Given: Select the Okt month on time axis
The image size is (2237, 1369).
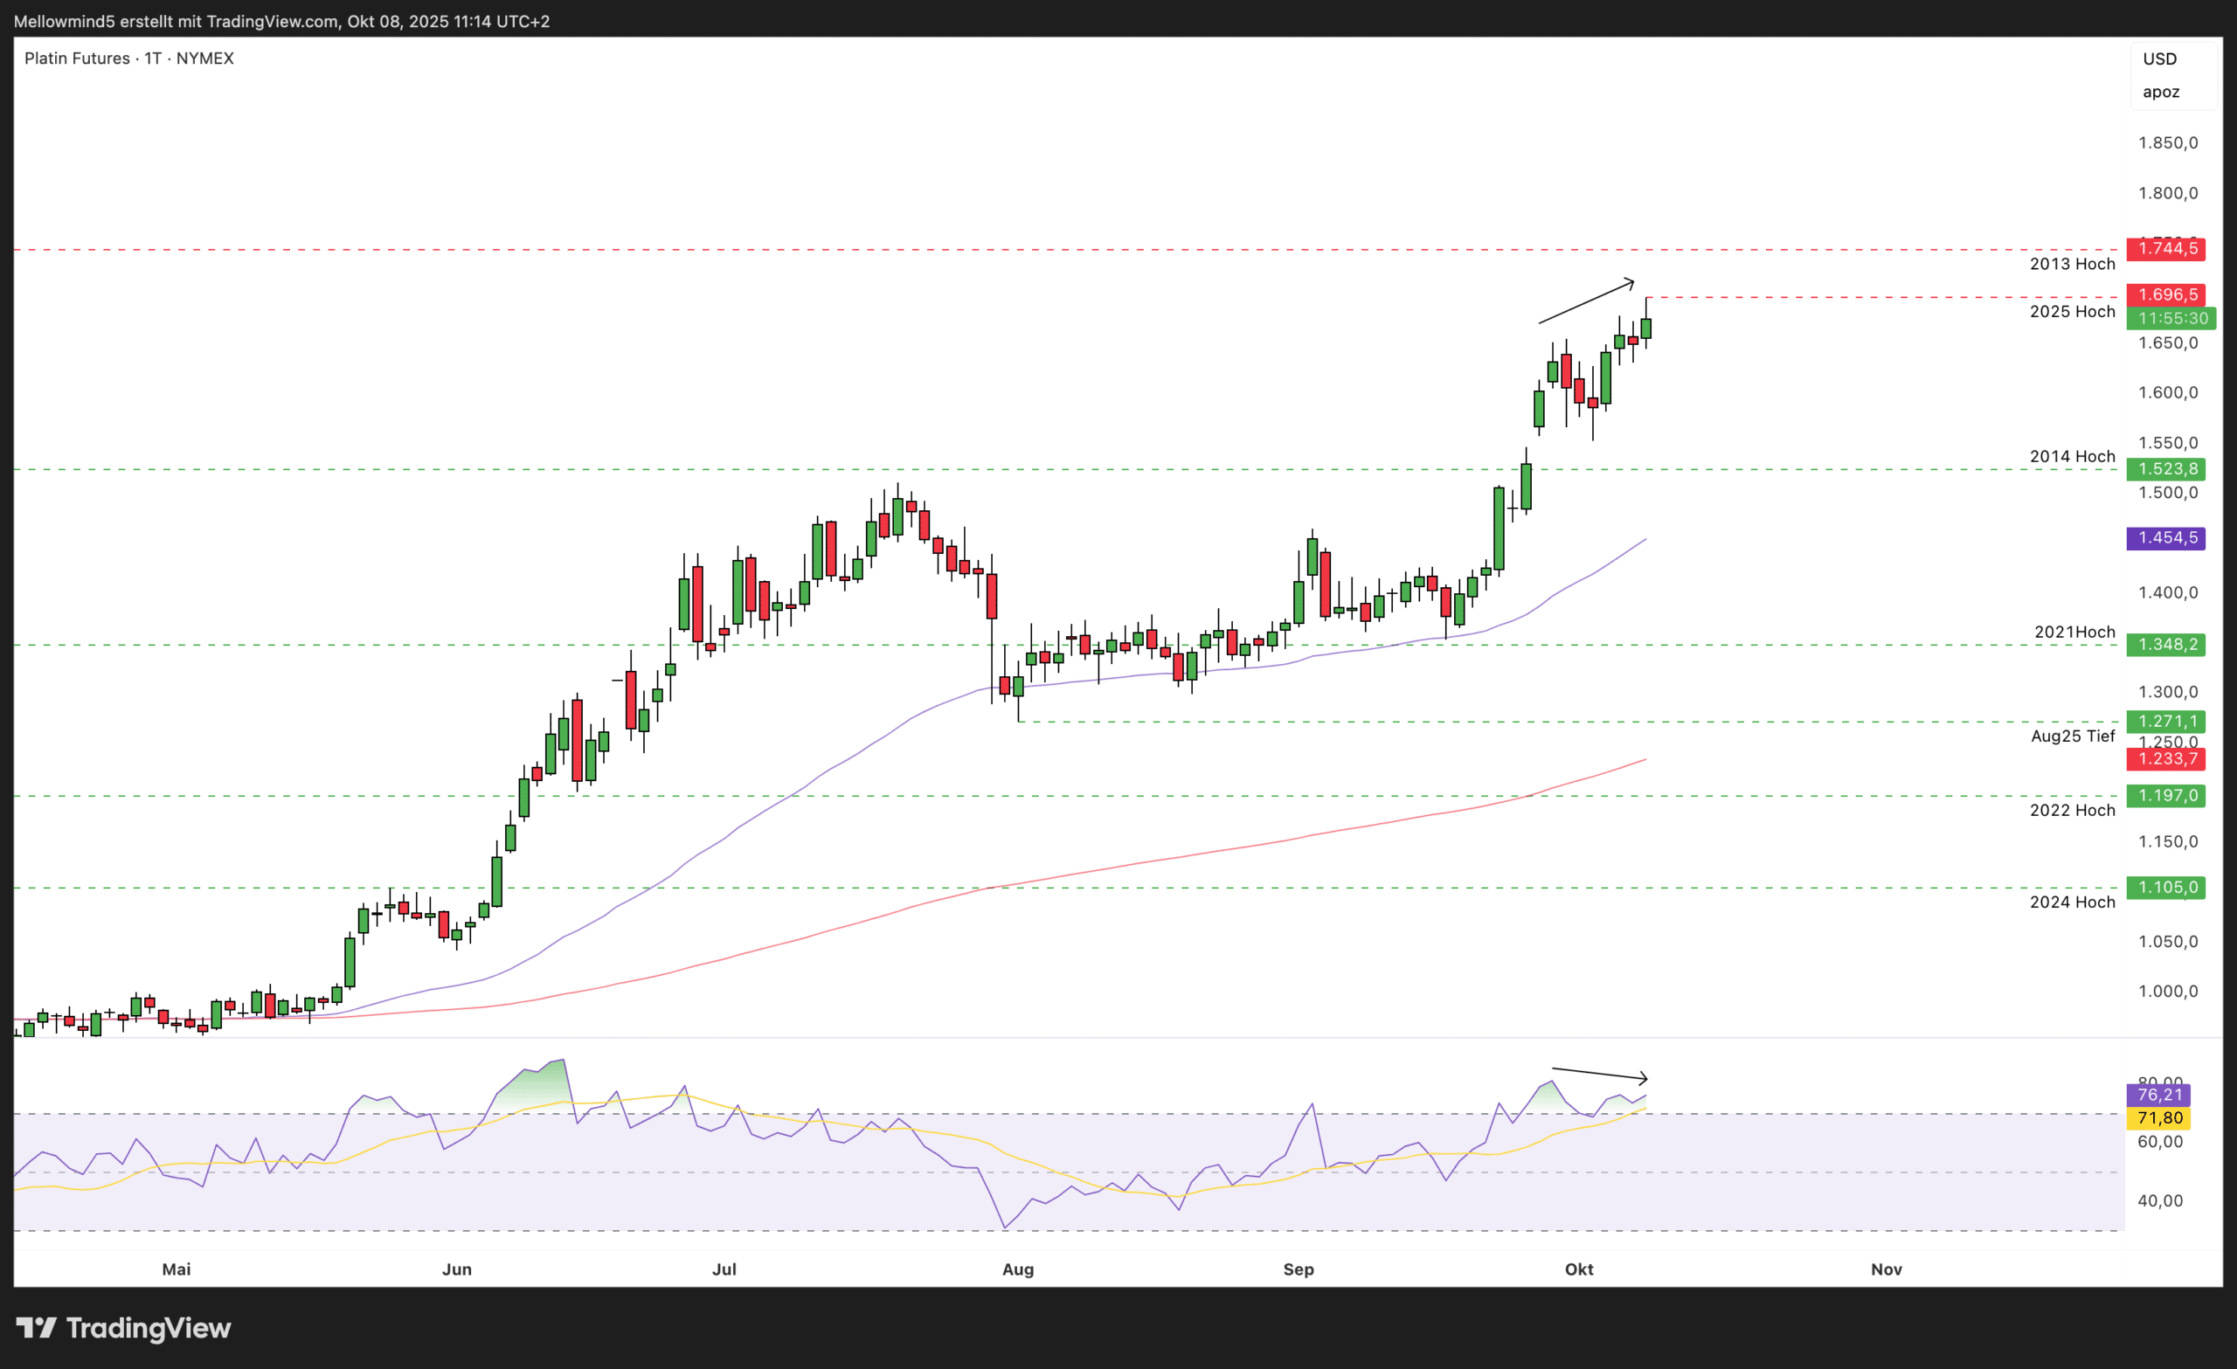Looking at the screenshot, I should tap(1579, 1269).
